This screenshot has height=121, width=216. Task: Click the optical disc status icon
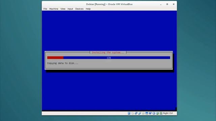133,113
